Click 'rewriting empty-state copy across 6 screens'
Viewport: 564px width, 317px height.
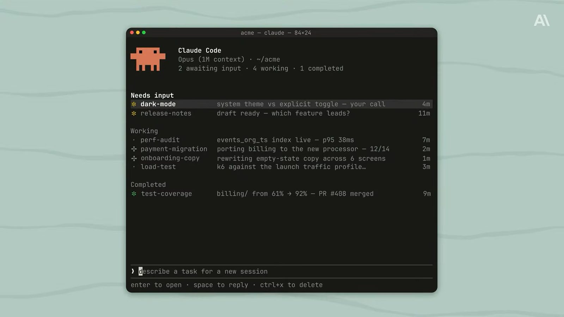click(x=301, y=158)
